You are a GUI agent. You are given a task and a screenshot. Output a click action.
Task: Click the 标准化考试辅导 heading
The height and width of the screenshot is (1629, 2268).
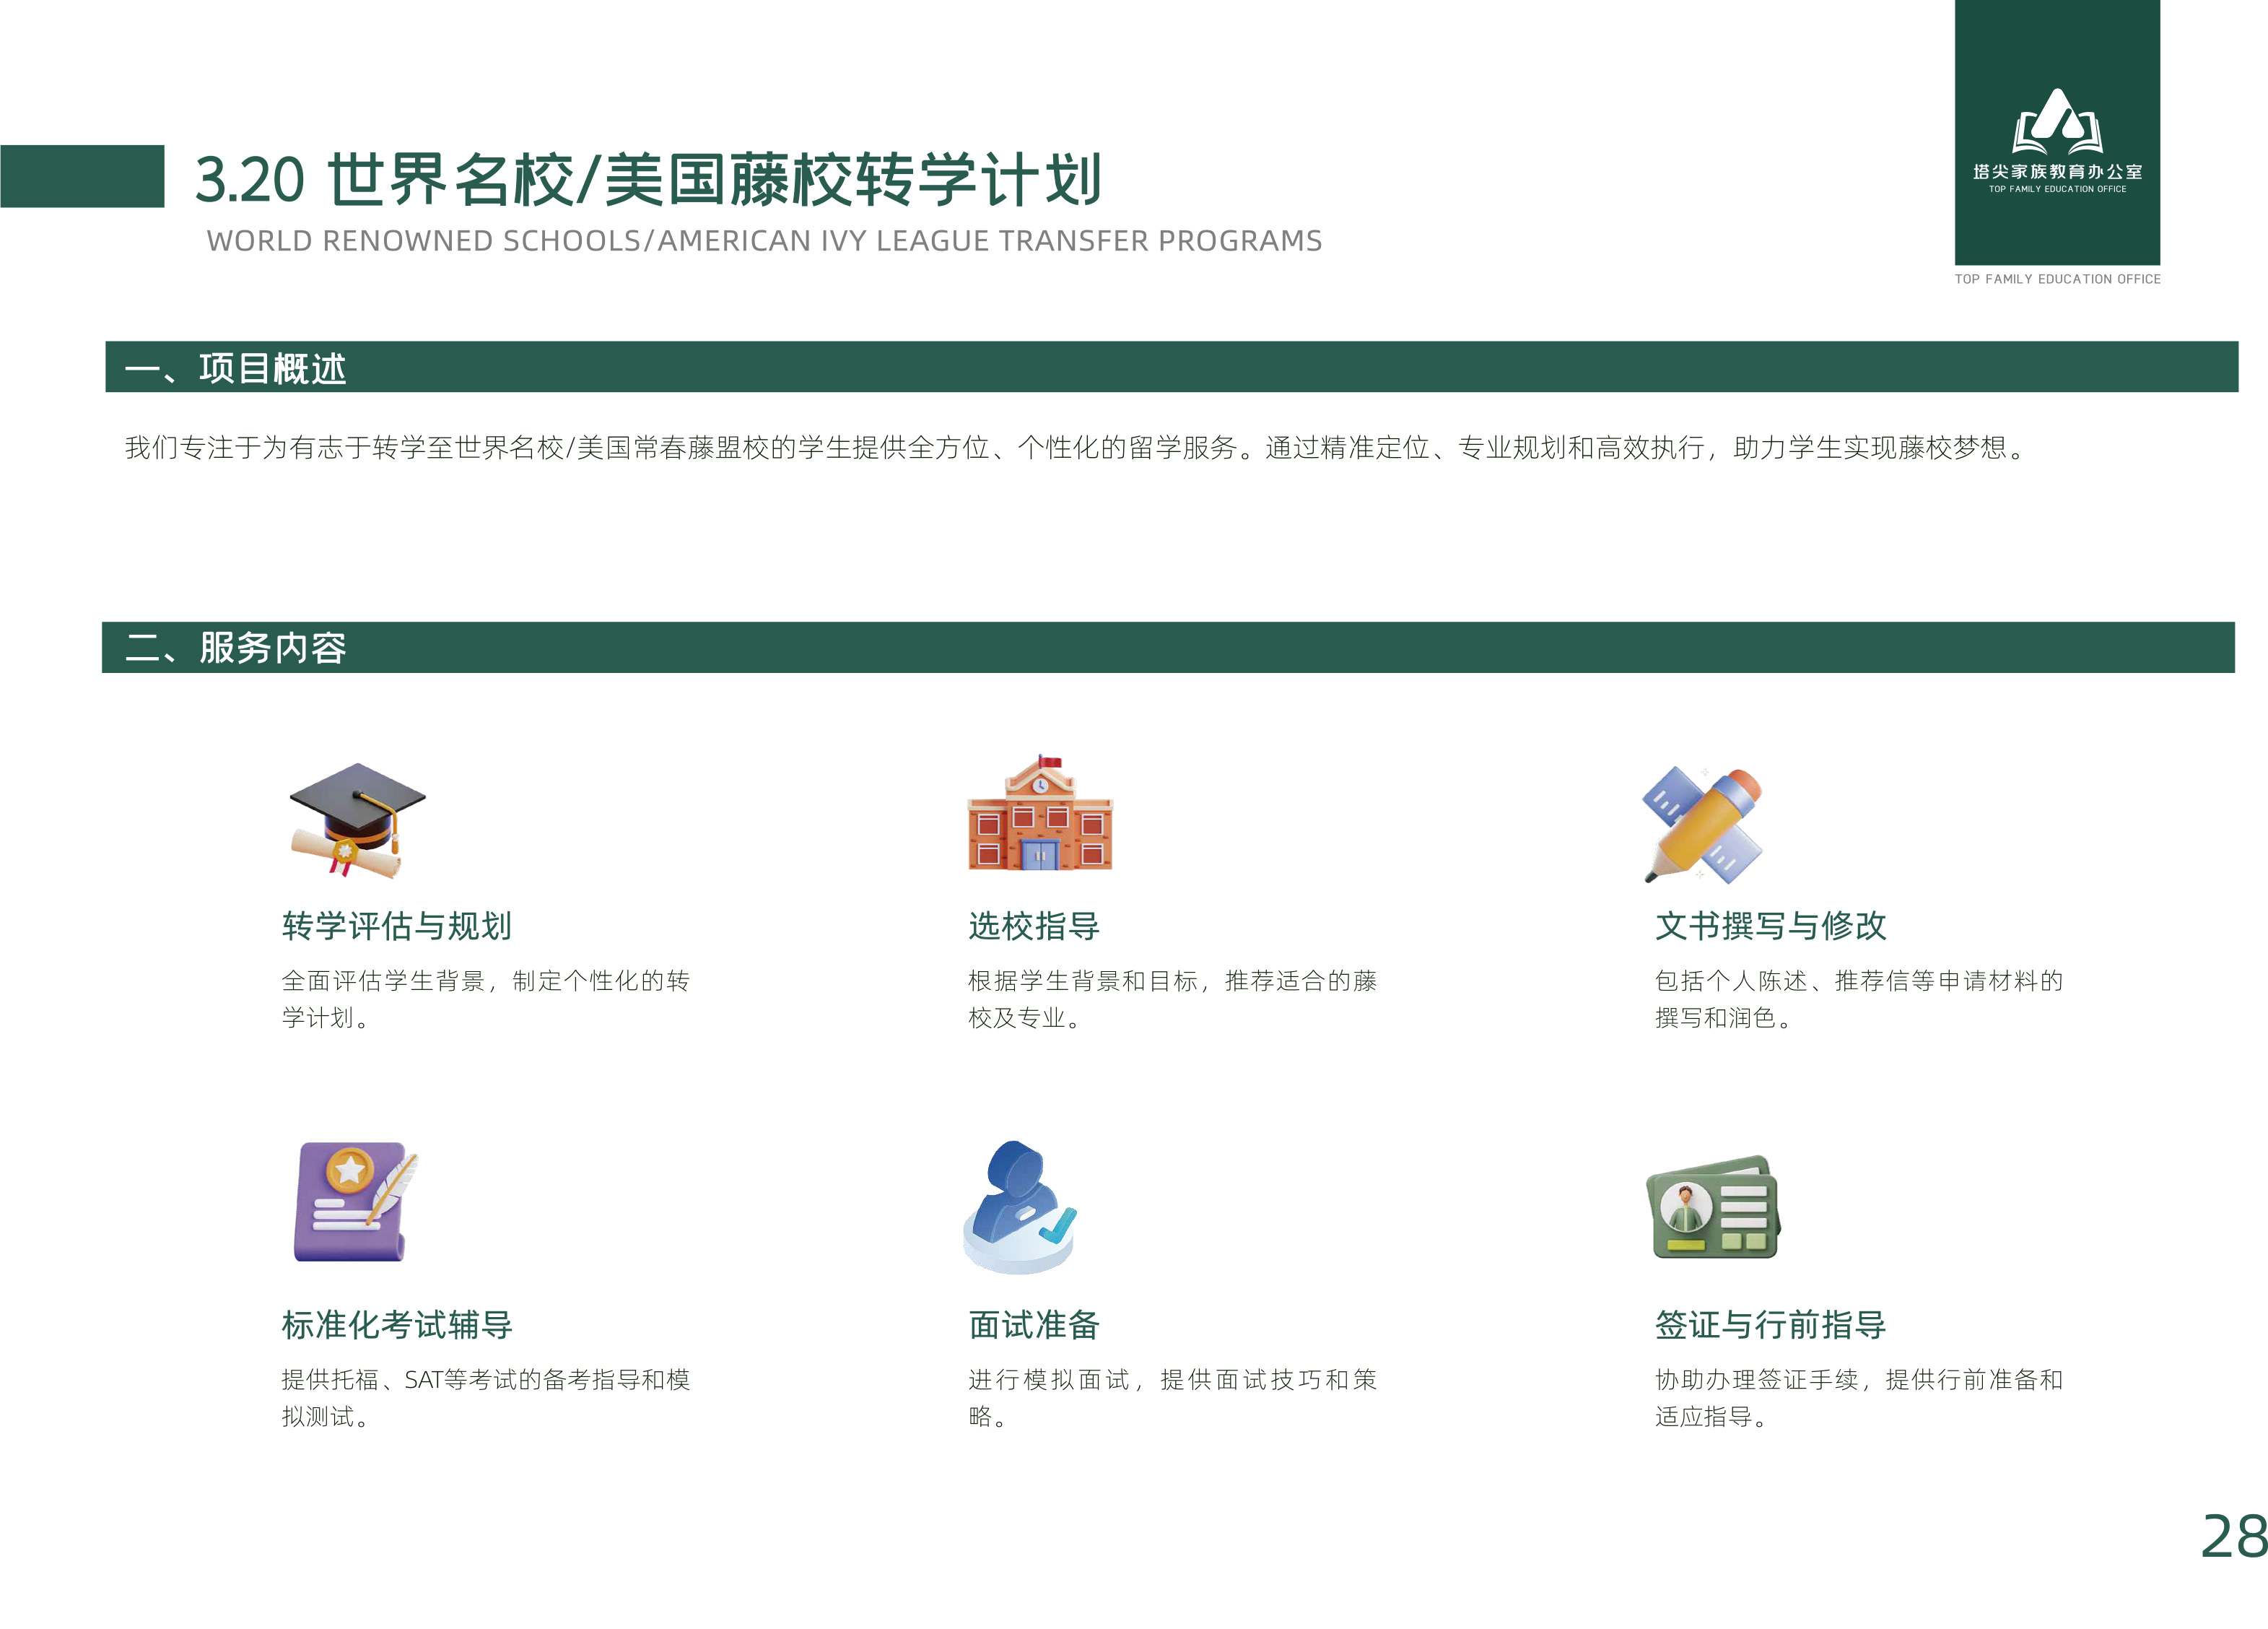pyautogui.click(x=397, y=1325)
